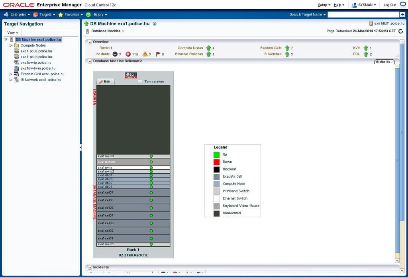This screenshot has height=278, width=408.
Task: Click the Sun Oracle logo on rack
Action: (131, 75)
